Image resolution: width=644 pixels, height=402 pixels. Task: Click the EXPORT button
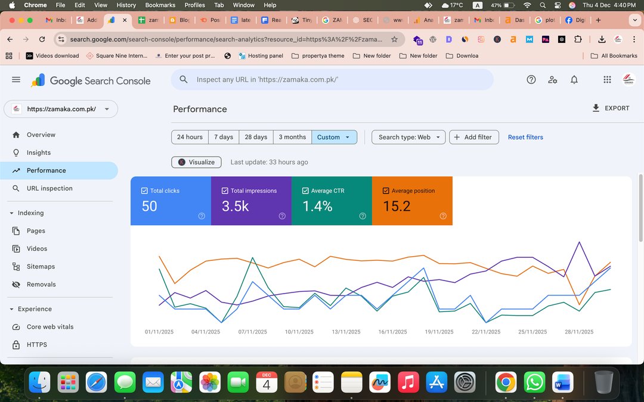pyautogui.click(x=611, y=108)
